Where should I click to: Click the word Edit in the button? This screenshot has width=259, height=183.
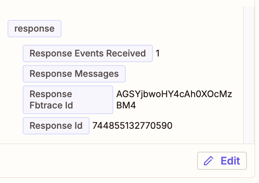coord(230,161)
